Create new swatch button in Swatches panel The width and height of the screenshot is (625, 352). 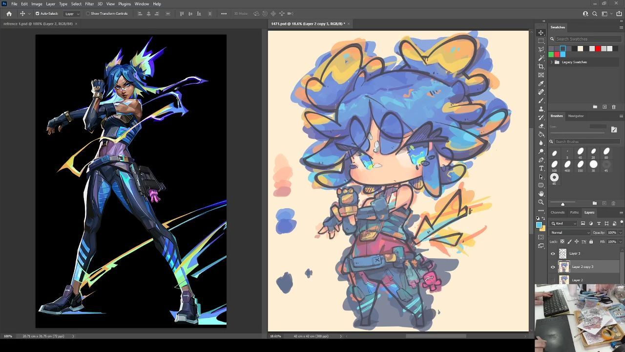(604, 107)
